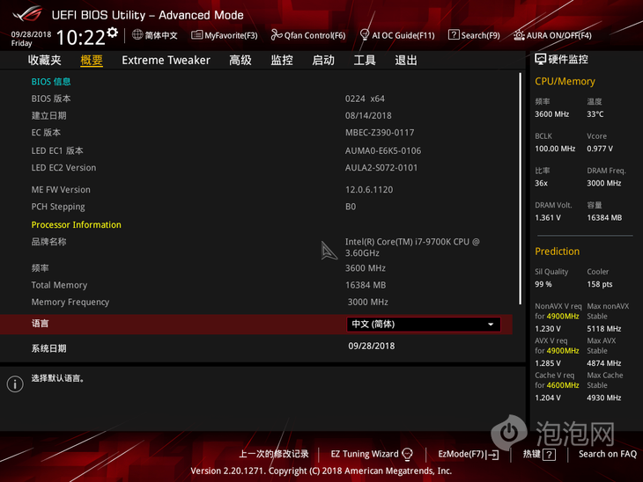Click the clock 10:22
Viewport: 643px width, 482px height.
81,37
